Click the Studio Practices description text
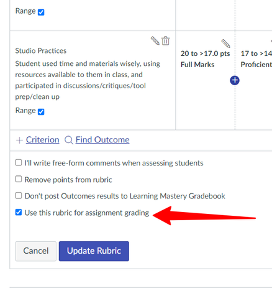The height and width of the screenshot is (291, 272). (88, 80)
